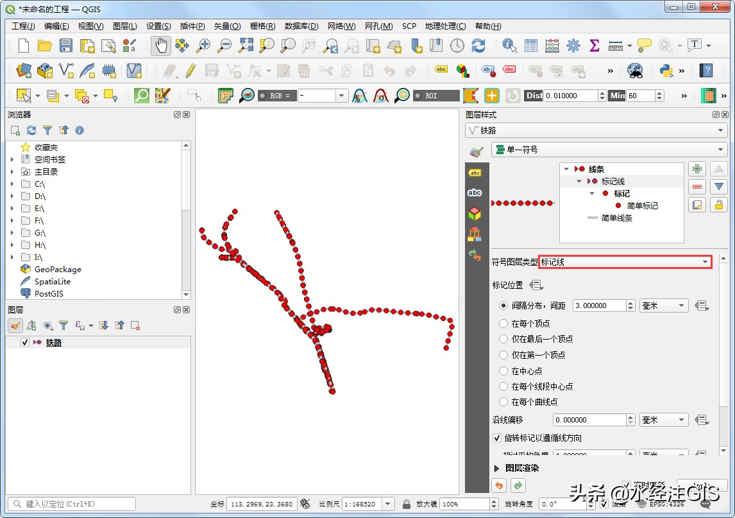Image resolution: width=735 pixels, height=518 pixels.
Task: Open 沿线偏移 unit 毫米 dropdown
Action: (664, 420)
